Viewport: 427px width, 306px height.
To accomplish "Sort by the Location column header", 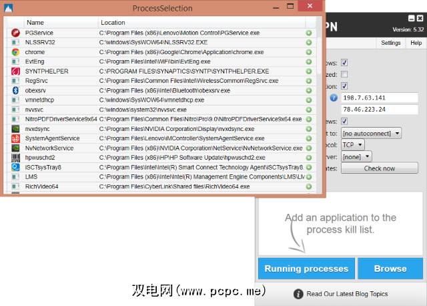I will click(x=201, y=23).
